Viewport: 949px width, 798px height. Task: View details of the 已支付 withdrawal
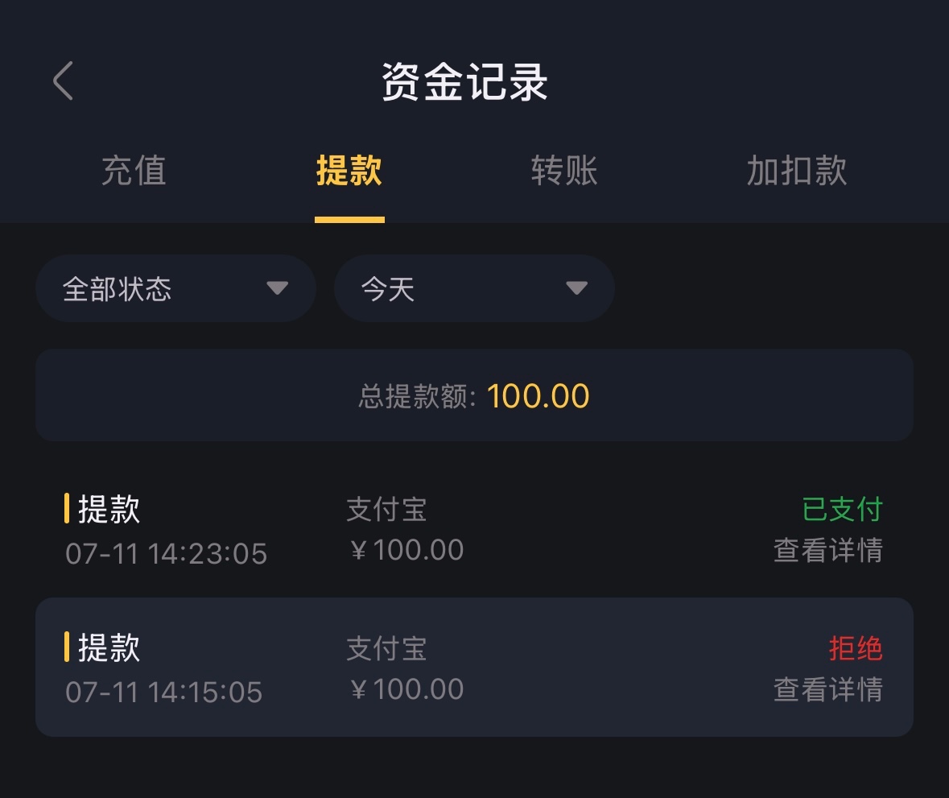827,551
